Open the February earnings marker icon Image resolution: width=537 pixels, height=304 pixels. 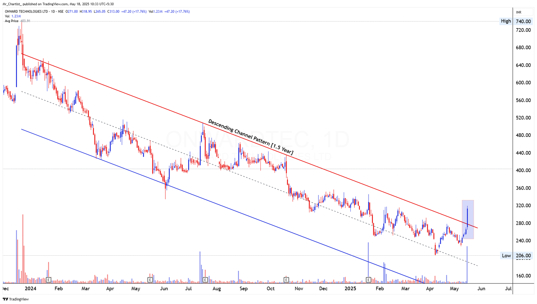pos(49,280)
